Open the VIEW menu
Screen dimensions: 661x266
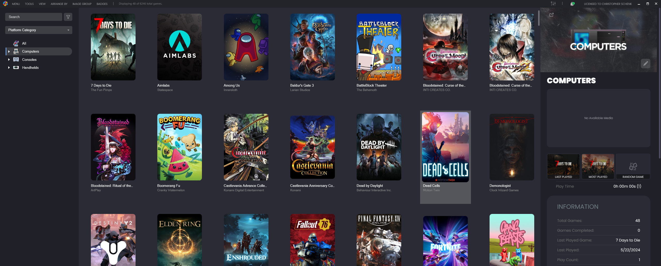(x=42, y=4)
